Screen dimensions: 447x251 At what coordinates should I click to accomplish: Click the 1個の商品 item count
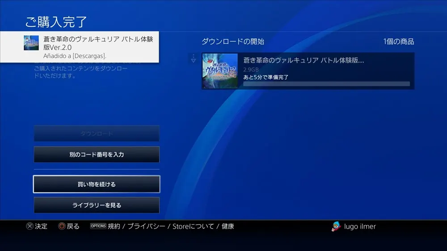(x=398, y=42)
